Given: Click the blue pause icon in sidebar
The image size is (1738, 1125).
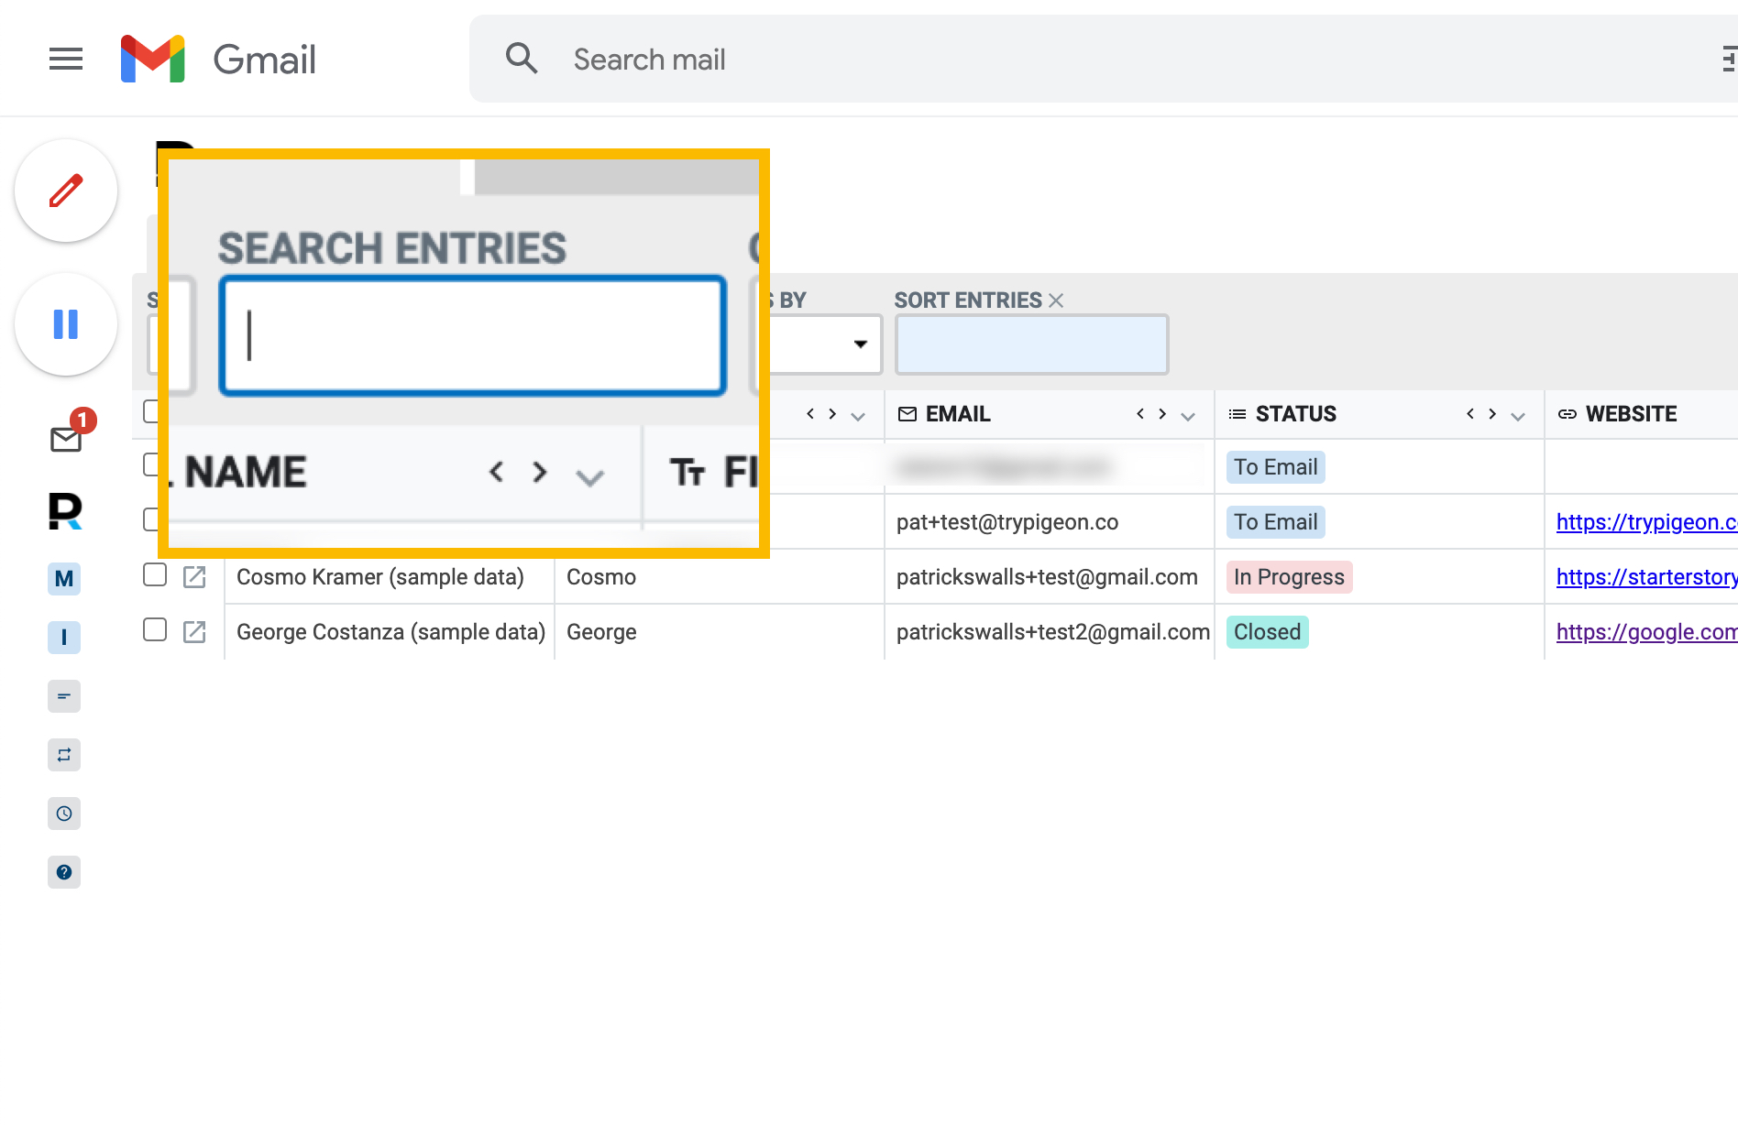Looking at the screenshot, I should pyautogui.click(x=66, y=324).
